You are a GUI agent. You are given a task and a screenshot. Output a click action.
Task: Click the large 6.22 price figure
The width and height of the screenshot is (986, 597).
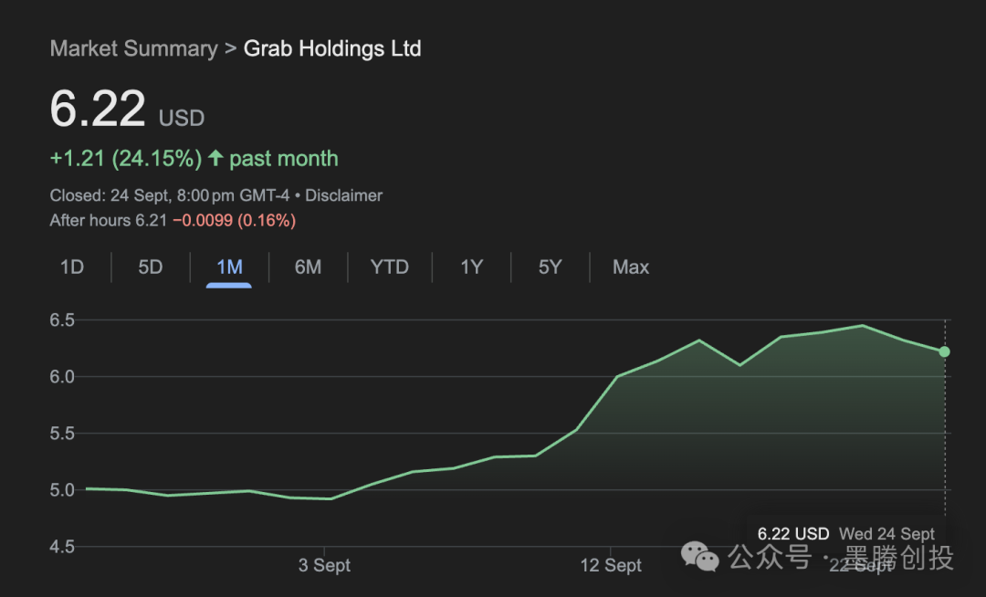pos(98,110)
